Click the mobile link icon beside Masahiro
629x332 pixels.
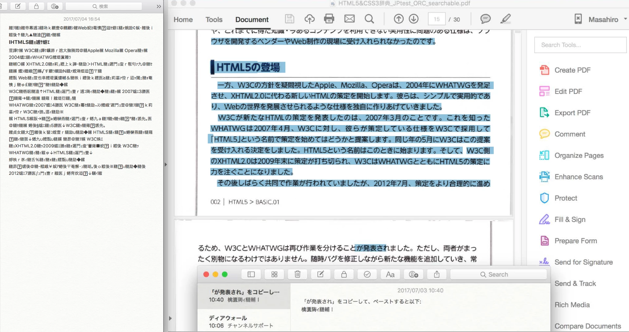click(578, 19)
